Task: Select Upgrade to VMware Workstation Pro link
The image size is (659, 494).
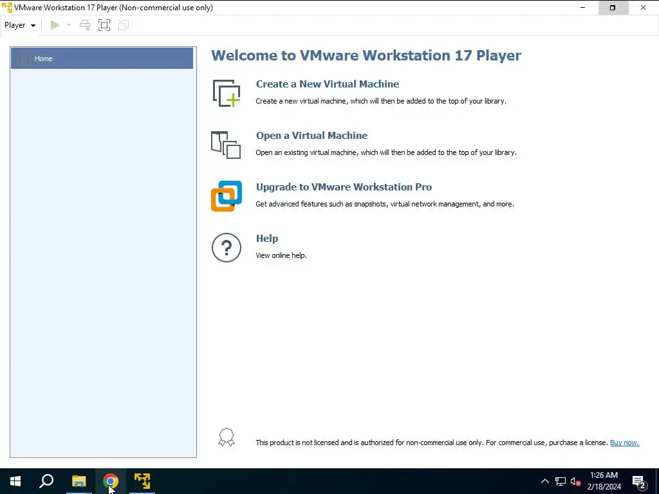Action: pos(344,187)
